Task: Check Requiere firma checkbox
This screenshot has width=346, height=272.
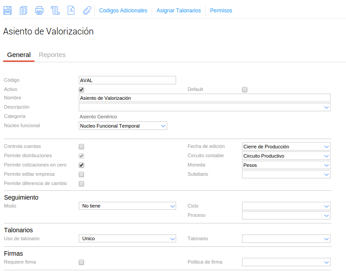Action: (81, 262)
